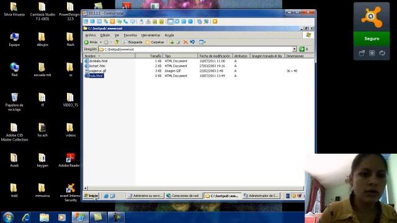Launch Internet Explorer from remote quick launch
397x223 pixels.
pos(106,196)
